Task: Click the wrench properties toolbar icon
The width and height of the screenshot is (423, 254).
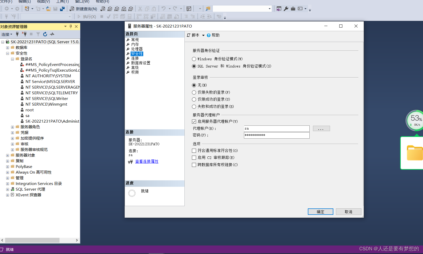Action: pos(286,9)
